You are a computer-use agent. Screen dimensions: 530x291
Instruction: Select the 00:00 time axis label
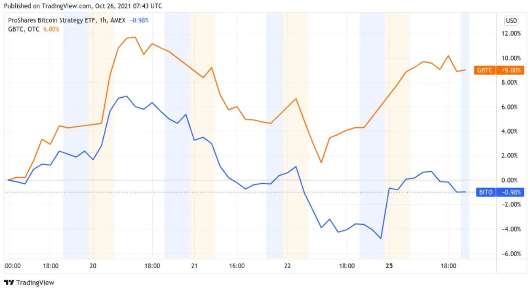pos(13,266)
